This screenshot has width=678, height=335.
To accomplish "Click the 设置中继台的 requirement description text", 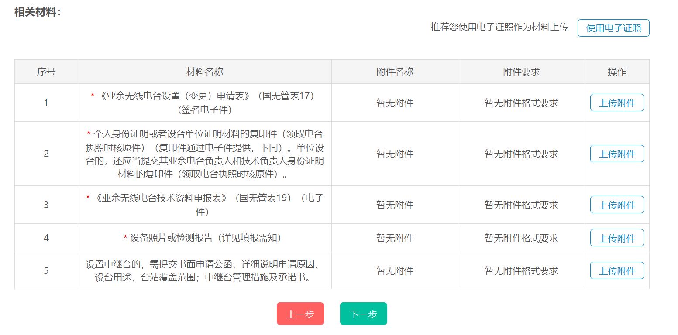I will 204,270.
